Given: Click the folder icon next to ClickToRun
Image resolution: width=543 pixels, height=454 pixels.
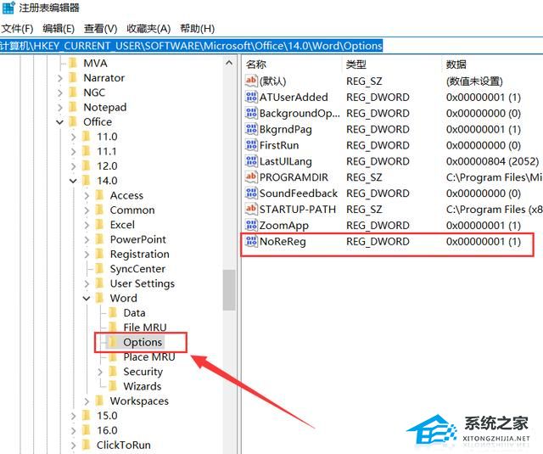Looking at the screenshot, I should [86, 445].
